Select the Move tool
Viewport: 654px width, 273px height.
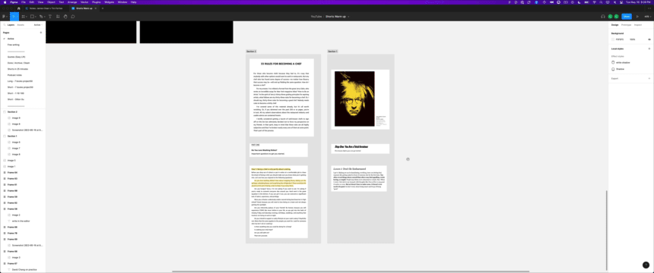point(14,17)
